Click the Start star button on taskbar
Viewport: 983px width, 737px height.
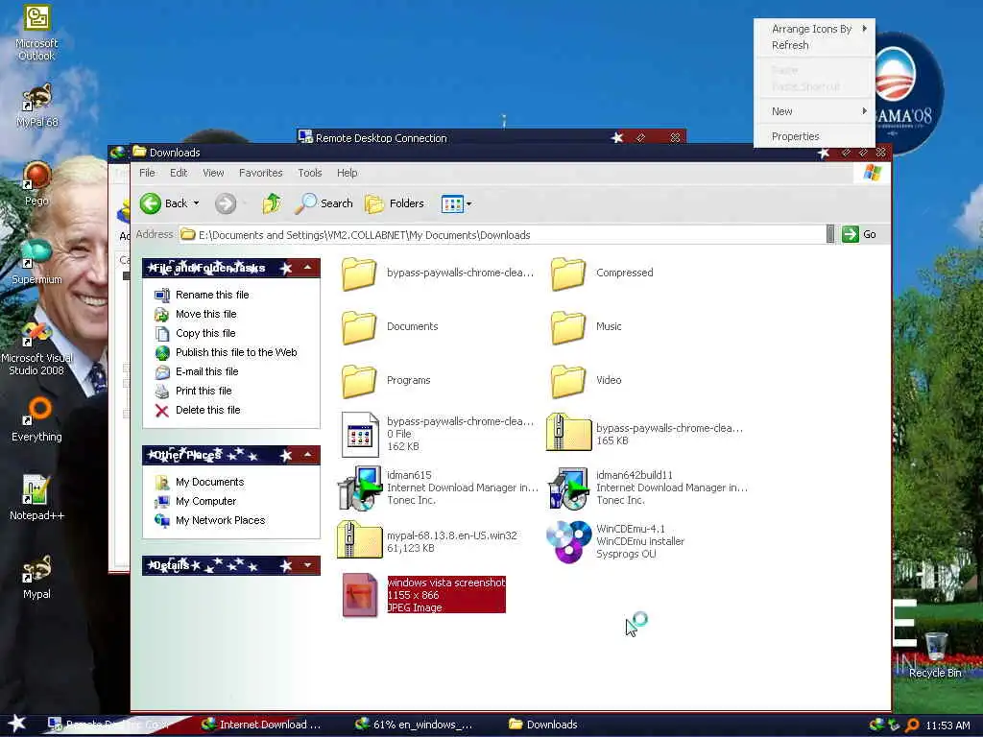[17, 724]
